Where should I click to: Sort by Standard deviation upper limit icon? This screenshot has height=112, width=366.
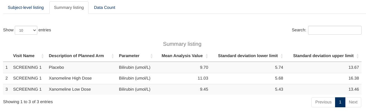pyautogui.click(x=357, y=56)
